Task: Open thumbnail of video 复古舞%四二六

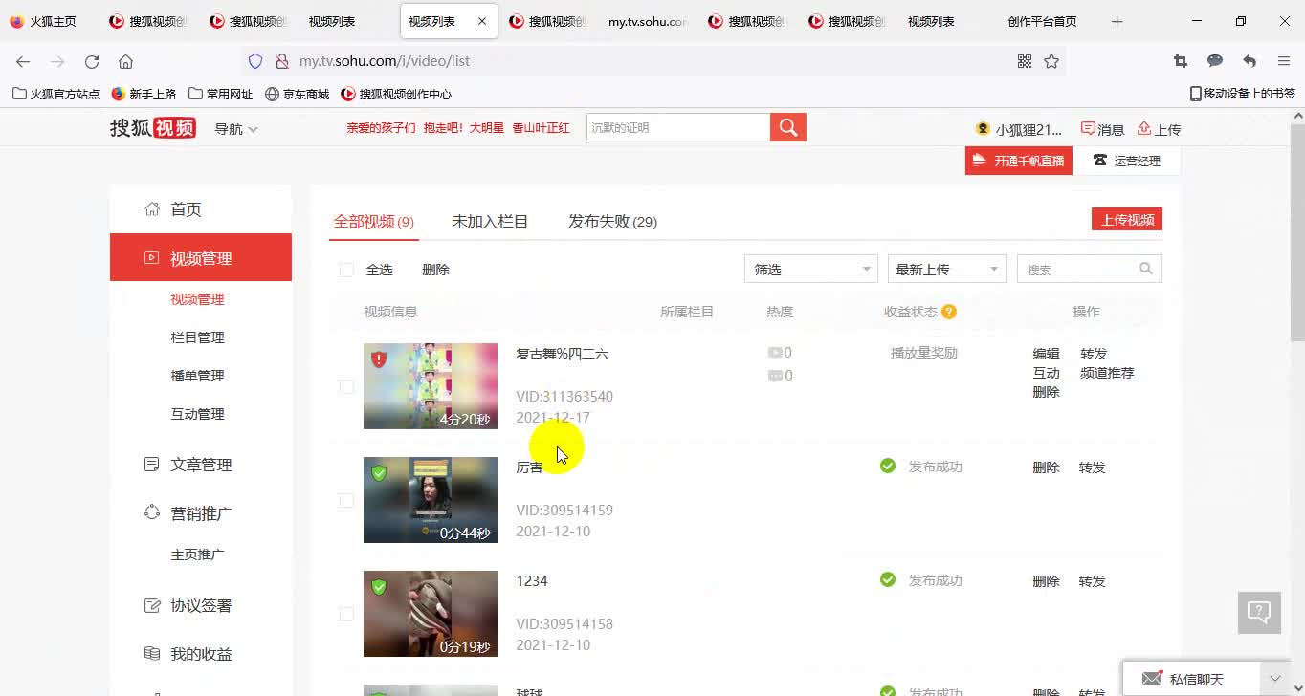Action: coord(431,386)
